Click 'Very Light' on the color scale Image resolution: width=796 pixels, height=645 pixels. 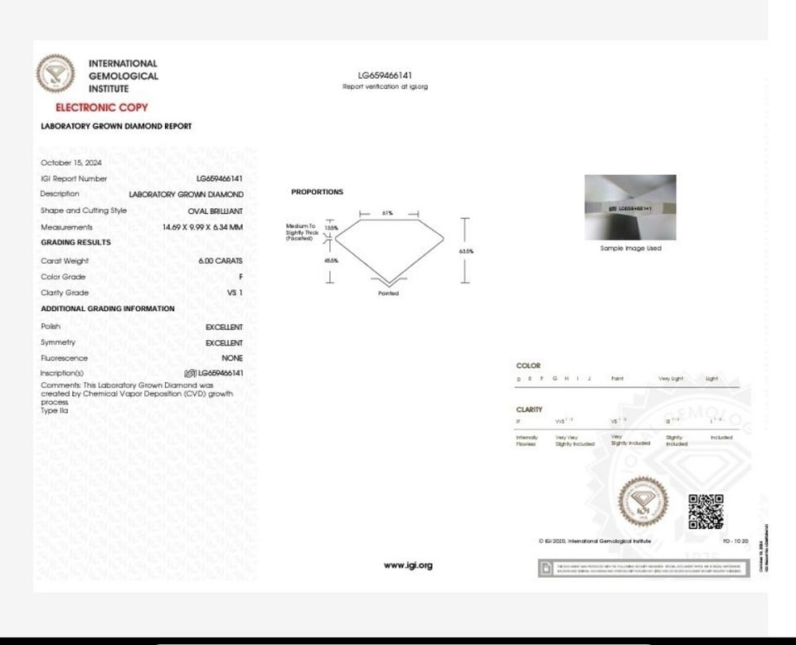[671, 379]
